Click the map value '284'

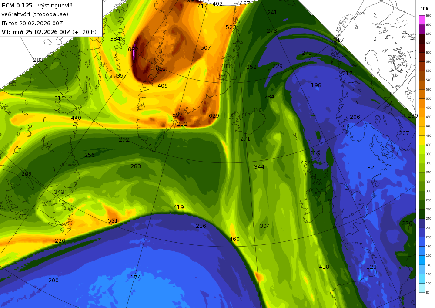269,96
